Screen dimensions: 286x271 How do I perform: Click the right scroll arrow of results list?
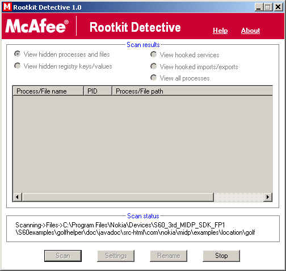pos(268,197)
